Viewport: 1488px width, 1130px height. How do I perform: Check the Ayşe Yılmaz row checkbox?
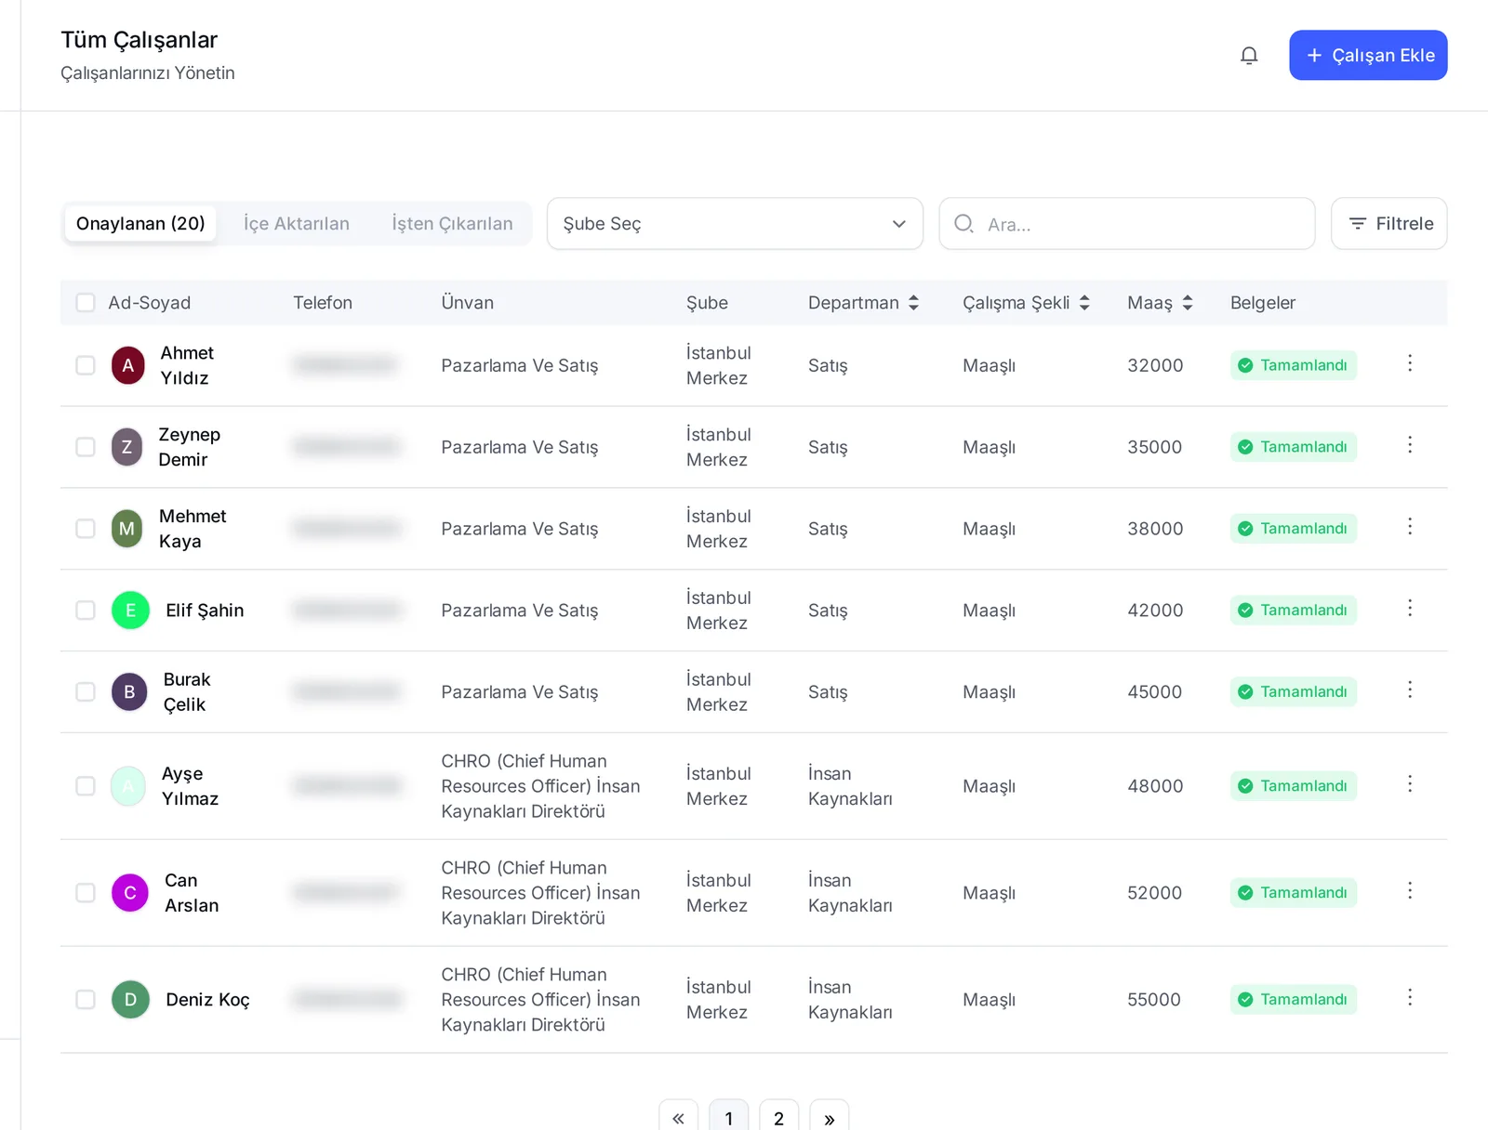click(86, 786)
